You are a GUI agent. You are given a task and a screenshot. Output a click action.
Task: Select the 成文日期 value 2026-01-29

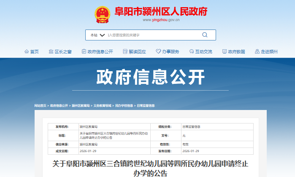tap(88, 151)
